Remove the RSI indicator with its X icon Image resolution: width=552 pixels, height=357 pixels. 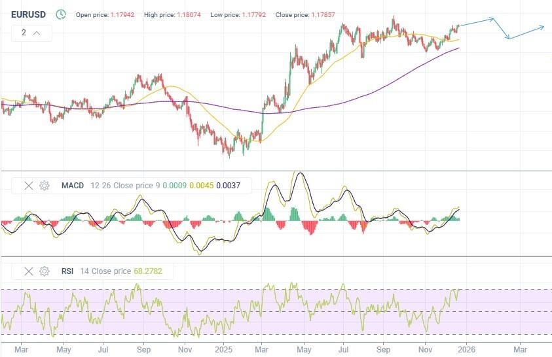point(28,271)
